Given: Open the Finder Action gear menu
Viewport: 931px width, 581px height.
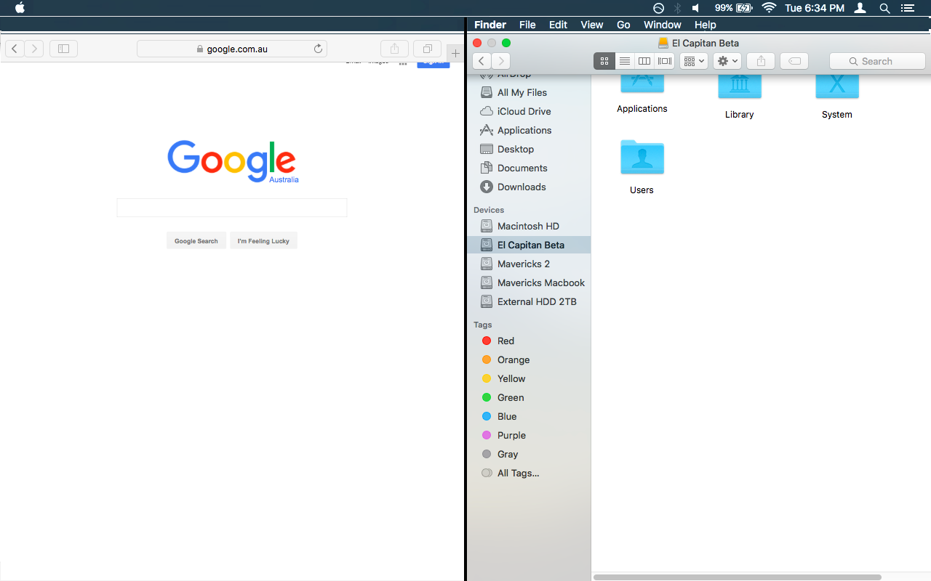Looking at the screenshot, I should point(727,61).
